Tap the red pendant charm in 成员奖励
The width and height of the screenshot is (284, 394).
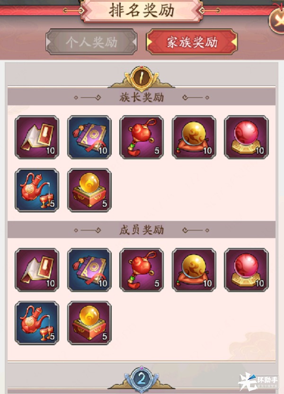click(142, 270)
